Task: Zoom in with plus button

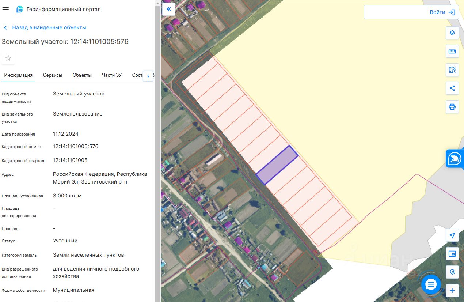Action: (452, 291)
